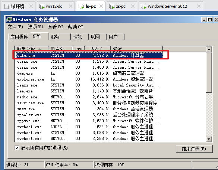
Task: Toggle 显示所有用户的进程 checkbox
Action: pos(17,148)
